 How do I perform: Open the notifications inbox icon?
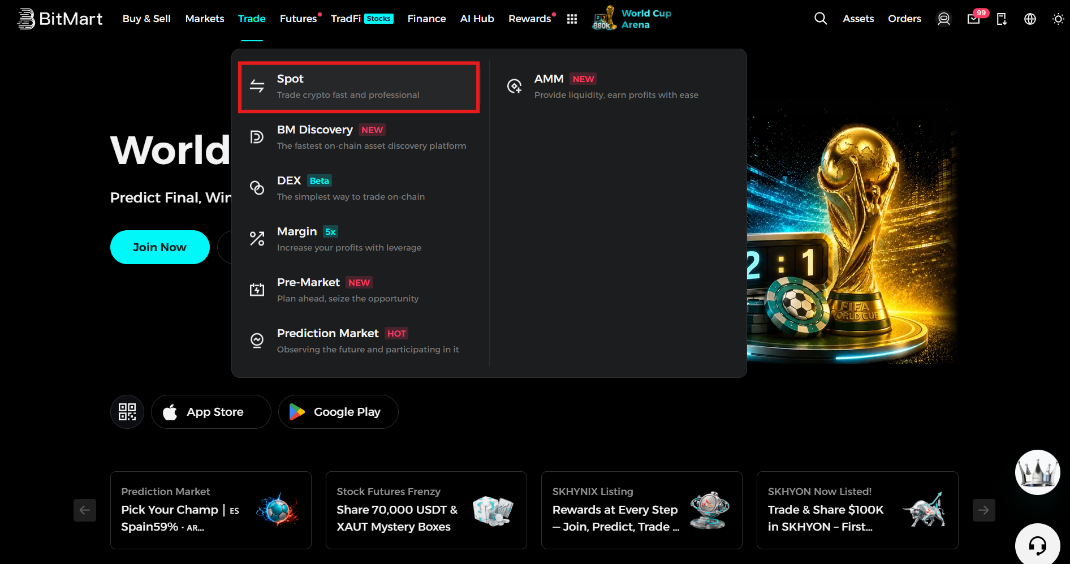pyautogui.click(x=974, y=19)
